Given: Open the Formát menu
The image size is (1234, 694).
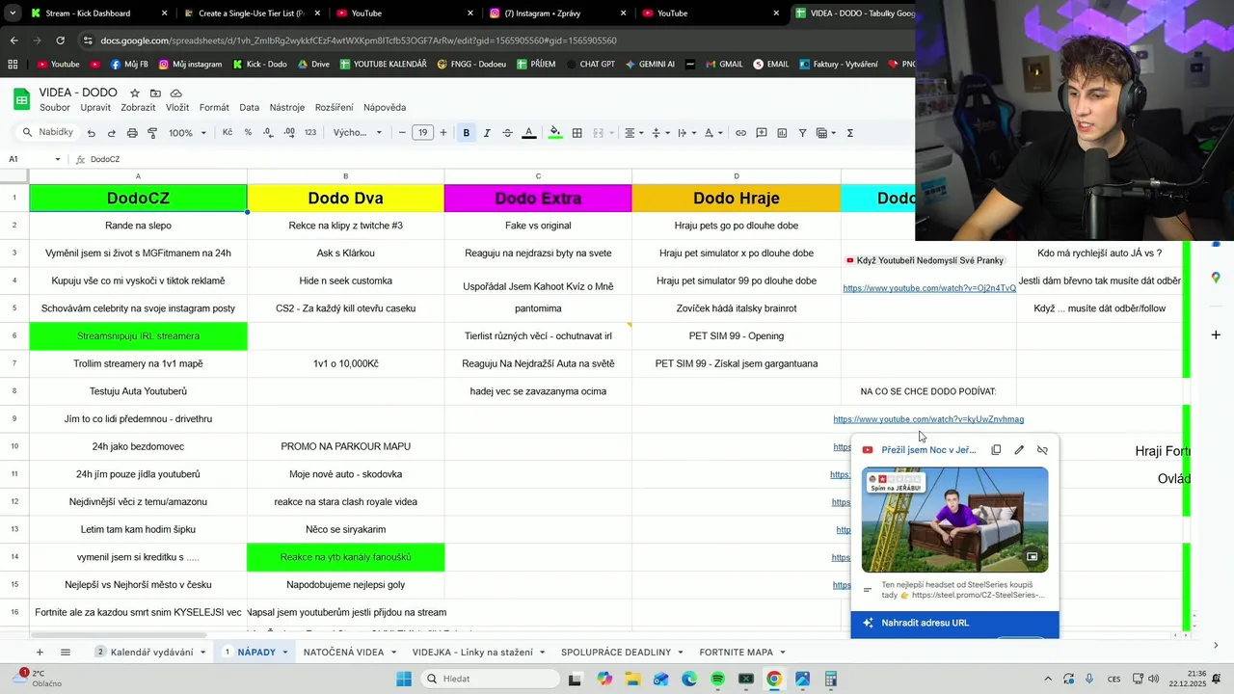Looking at the screenshot, I should coord(214,107).
